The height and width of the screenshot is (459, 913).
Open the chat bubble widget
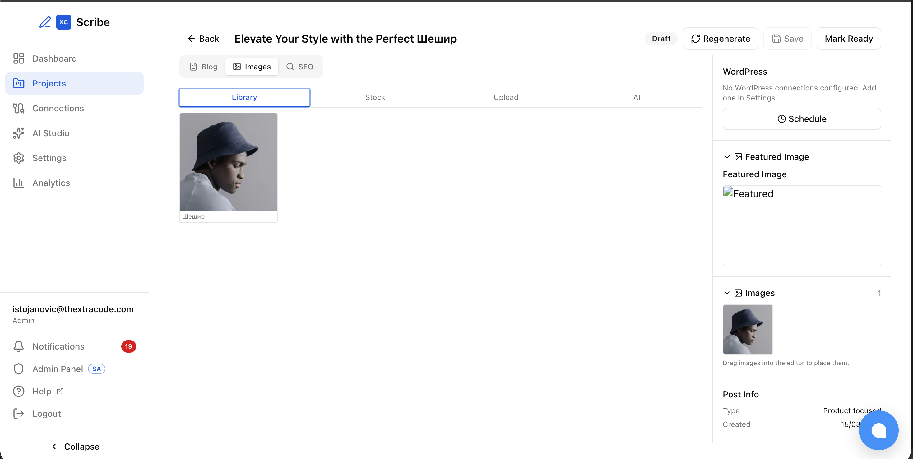pos(878,430)
